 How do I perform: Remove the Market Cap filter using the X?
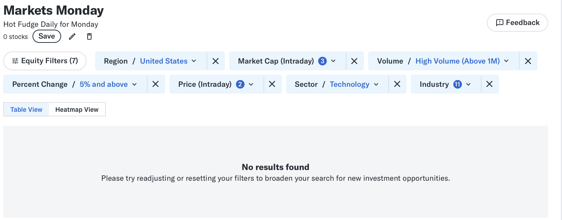pos(354,61)
